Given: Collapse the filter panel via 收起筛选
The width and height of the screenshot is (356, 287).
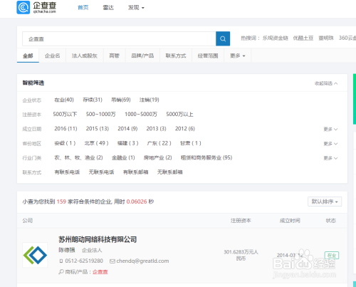Looking at the screenshot, I should pos(326,83).
